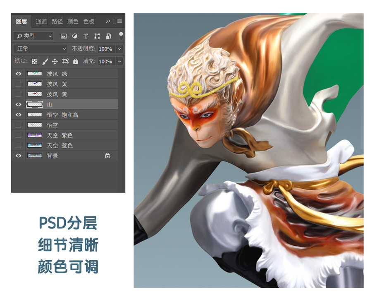Switch to the 色板 tab
372x305 pixels.
[89, 22]
